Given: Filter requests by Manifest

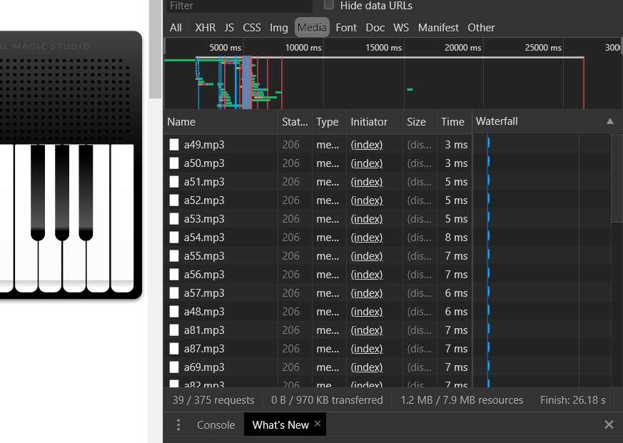Looking at the screenshot, I should click(x=438, y=27).
